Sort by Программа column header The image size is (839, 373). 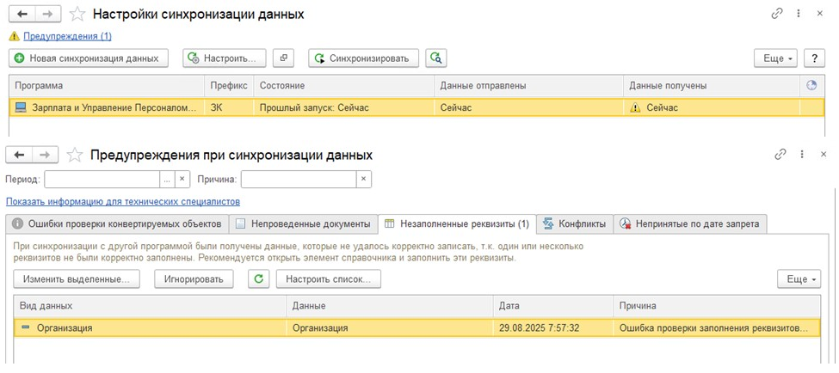tap(107, 85)
